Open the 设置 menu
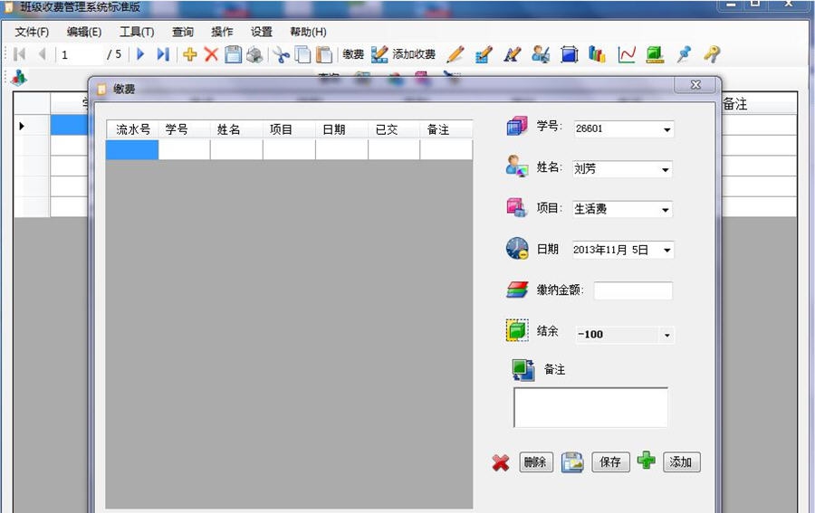The width and height of the screenshot is (815, 513). coord(262,32)
